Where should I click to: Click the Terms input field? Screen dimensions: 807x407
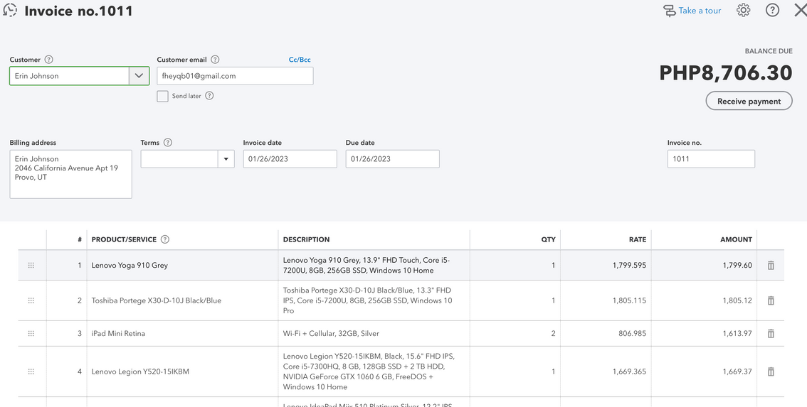(x=179, y=159)
